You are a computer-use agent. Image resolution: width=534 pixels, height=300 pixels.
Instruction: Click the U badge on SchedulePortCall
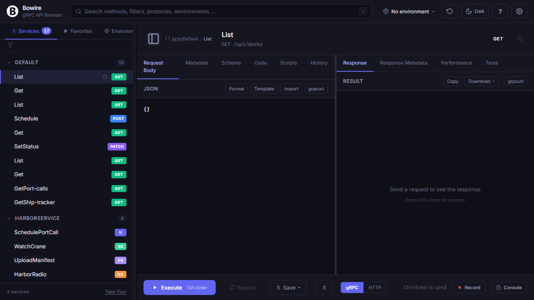coord(121,232)
